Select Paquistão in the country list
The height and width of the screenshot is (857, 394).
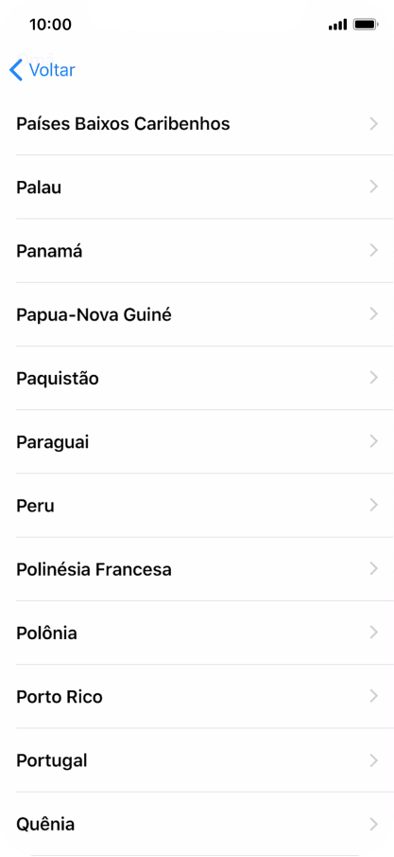(x=197, y=378)
